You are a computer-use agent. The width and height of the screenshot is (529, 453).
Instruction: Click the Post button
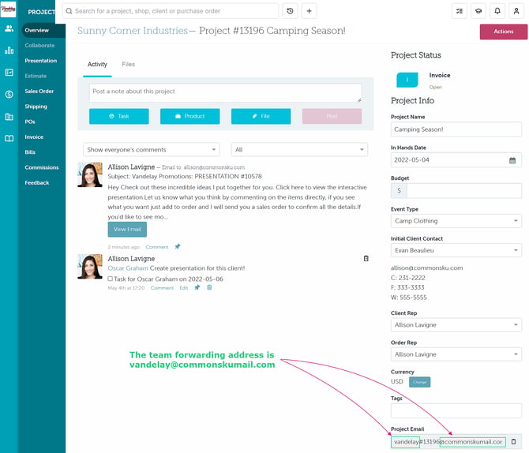332,116
